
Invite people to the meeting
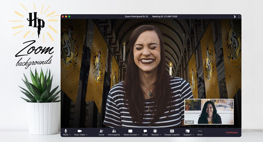101,132
